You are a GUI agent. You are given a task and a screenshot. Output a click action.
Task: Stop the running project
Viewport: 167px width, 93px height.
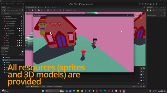145,4
